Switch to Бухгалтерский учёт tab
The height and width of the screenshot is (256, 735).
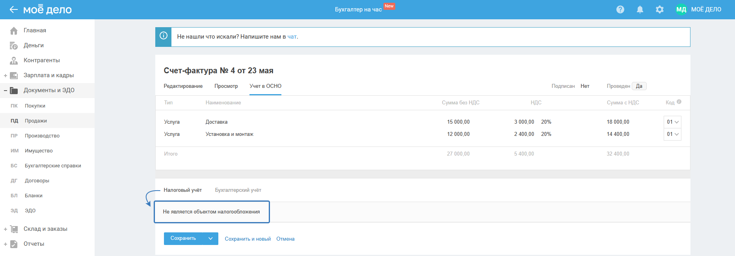(238, 190)
